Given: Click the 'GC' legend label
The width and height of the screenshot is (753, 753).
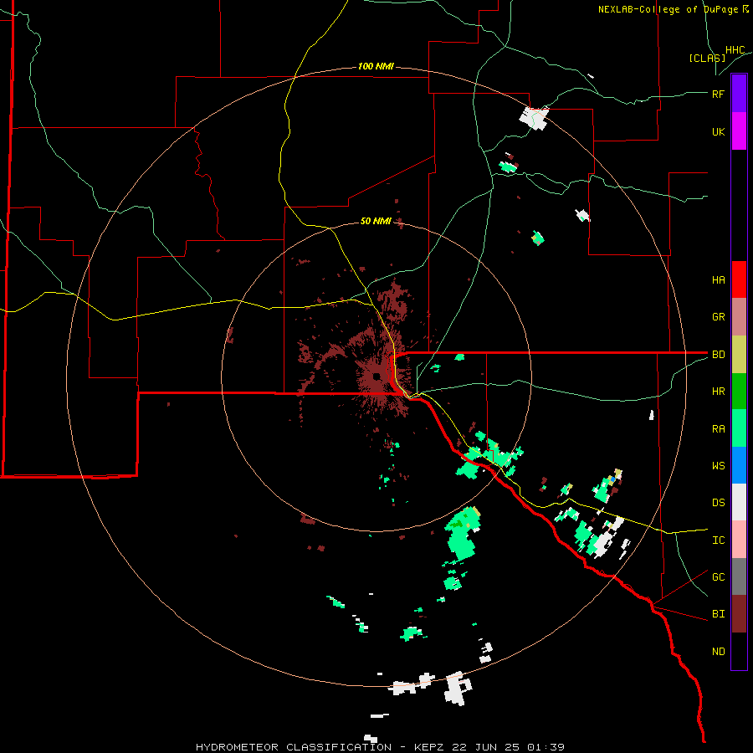Looking at the screenshot, I should (x=719, y=576).
